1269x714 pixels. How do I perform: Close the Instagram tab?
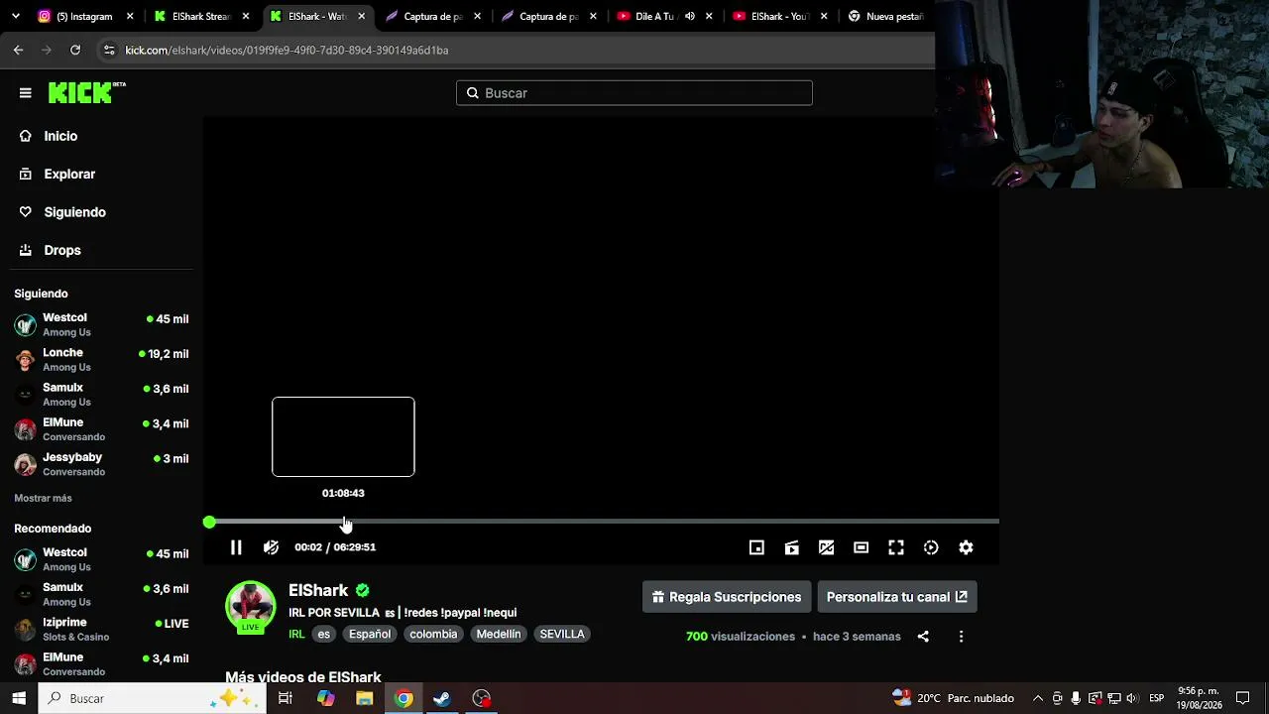coord(130,16)
